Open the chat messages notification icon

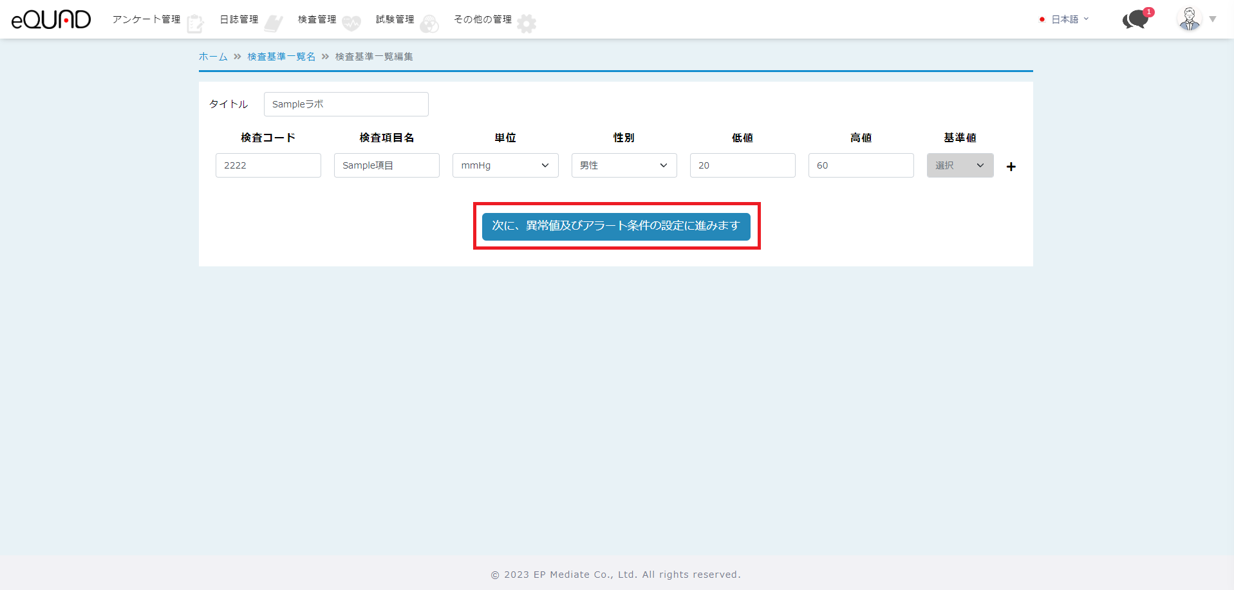click(1136, 19)
